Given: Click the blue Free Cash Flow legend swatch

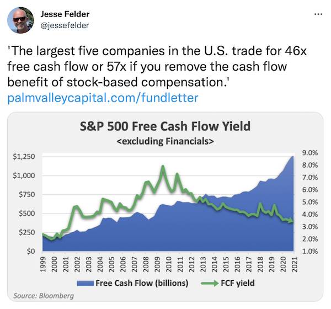Looking at the screenshot, I should (86, 283).
